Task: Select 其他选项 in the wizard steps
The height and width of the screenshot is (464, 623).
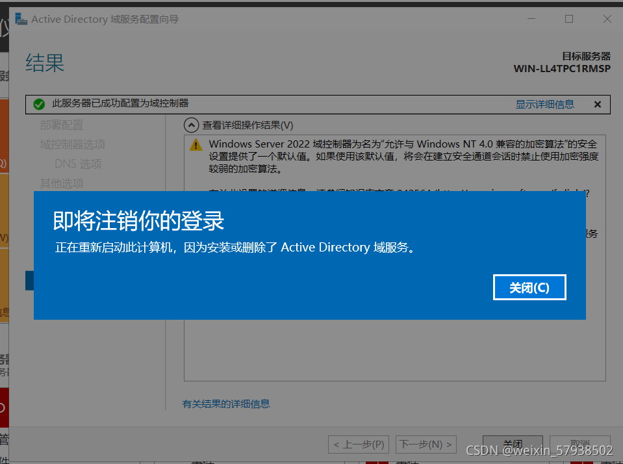Action: click(x=62, y=183)
